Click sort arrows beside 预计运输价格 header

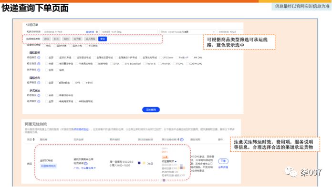tap(178, 139)
